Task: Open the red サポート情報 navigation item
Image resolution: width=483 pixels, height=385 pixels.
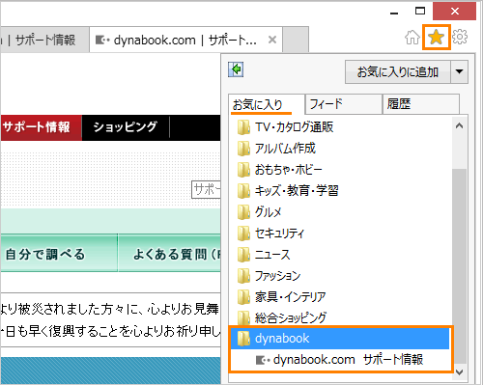Action: click(x=42, y=127)
